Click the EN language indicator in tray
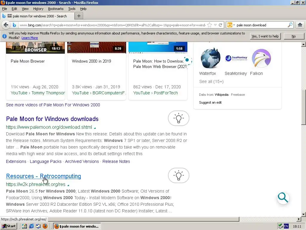Screen dimensions: 306x230 [286, 226]
